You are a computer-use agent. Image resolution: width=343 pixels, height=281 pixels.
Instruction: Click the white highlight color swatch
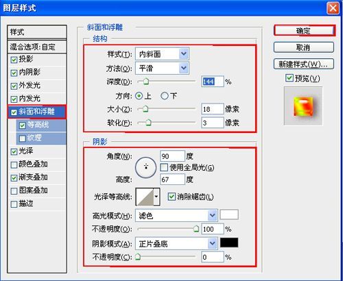229,215
